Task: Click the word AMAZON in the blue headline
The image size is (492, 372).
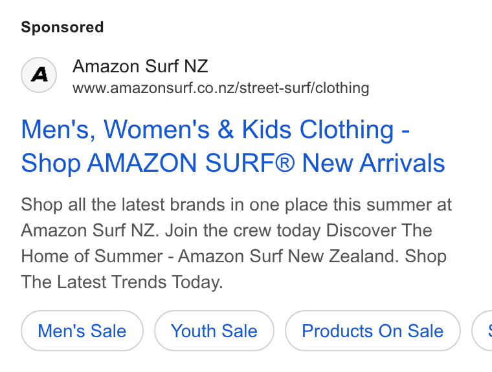Action: [142, 163]
